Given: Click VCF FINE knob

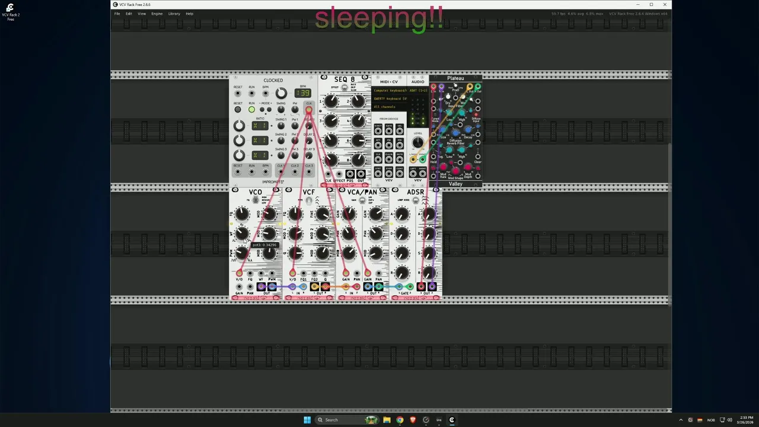Looking at the screenshot, I should [323, 213].
